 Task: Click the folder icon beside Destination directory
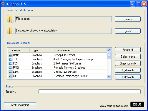pos(10,31)
